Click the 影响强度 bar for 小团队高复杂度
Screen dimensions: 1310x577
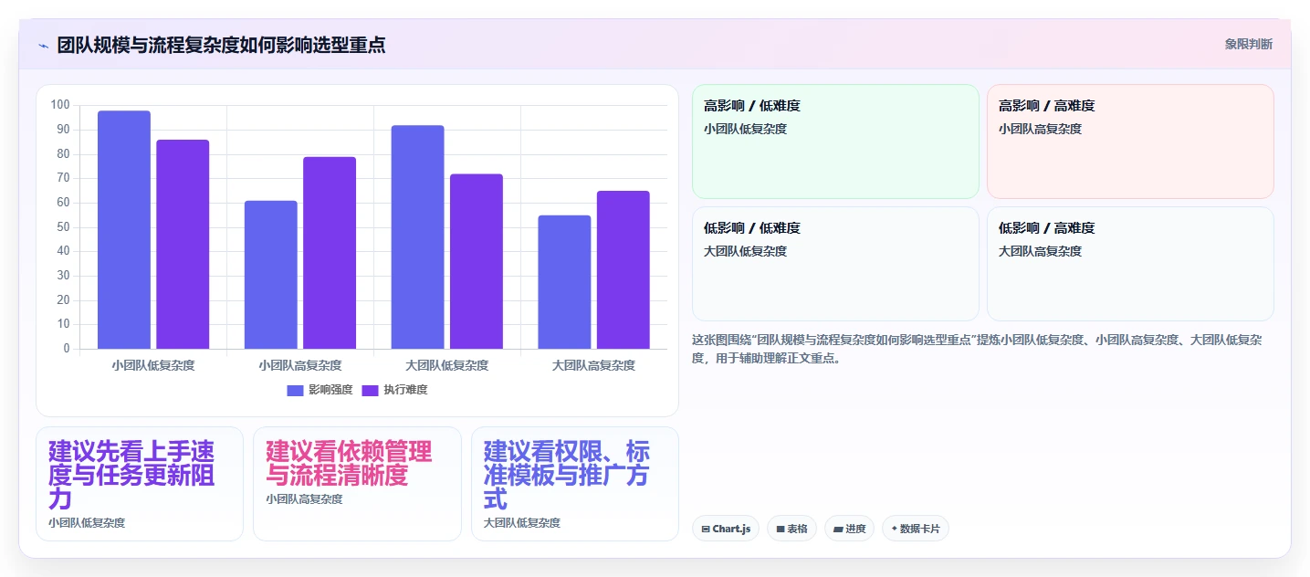[271, 275]
